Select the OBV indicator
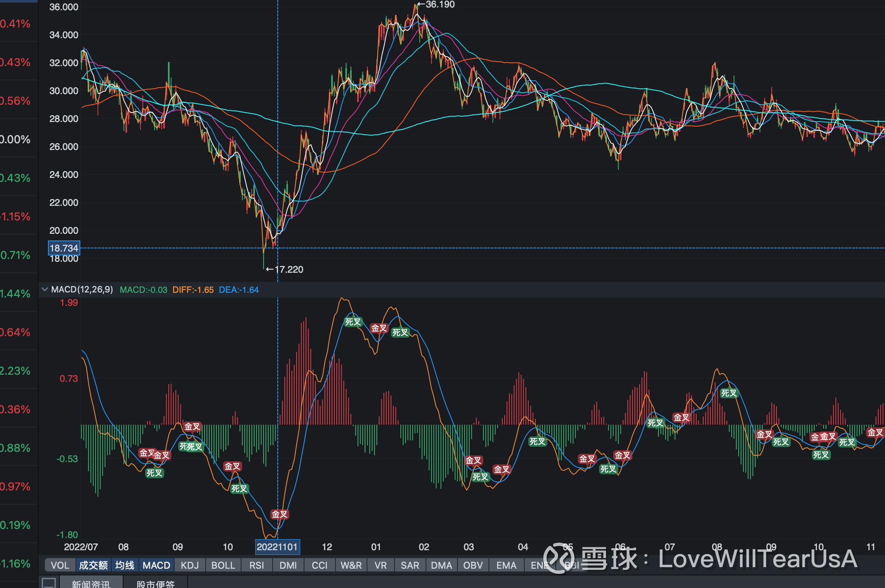The height and width of the screenshot is (588, 885). 473,565
